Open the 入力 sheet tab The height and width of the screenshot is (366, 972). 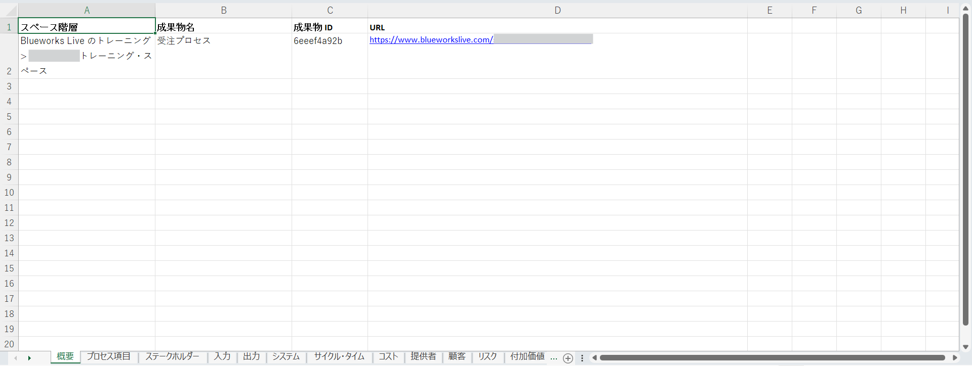pyautogui.click(x=222, y=356)
